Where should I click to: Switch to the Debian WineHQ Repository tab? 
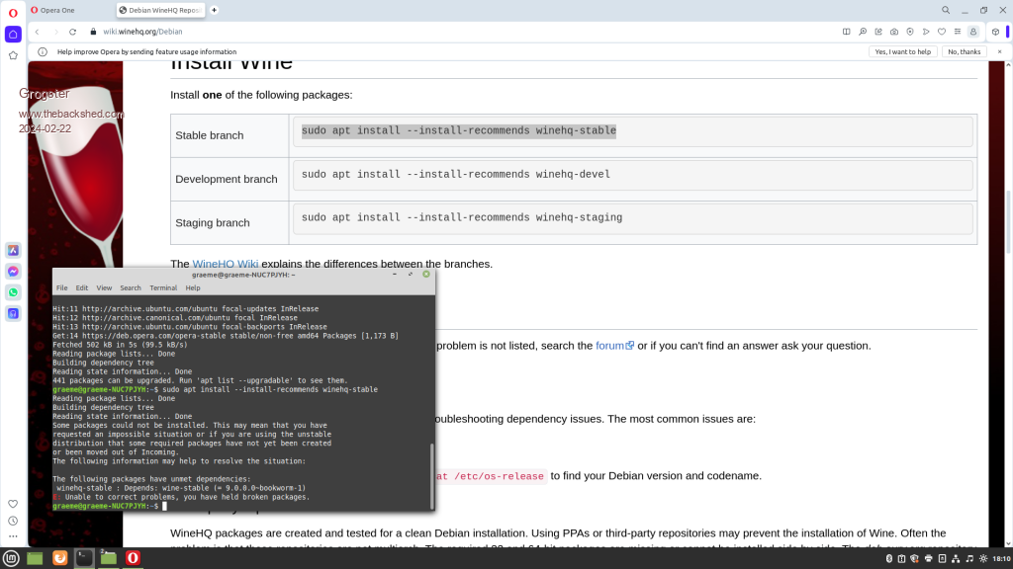coord(161,10)
